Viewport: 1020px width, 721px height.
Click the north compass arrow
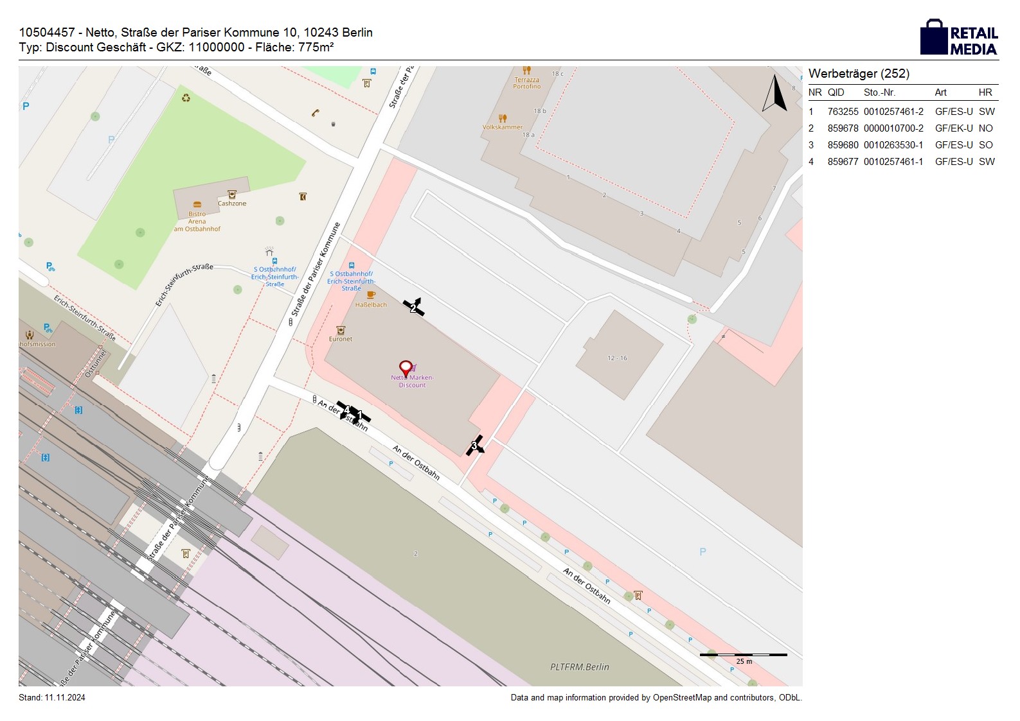[774, 94]
